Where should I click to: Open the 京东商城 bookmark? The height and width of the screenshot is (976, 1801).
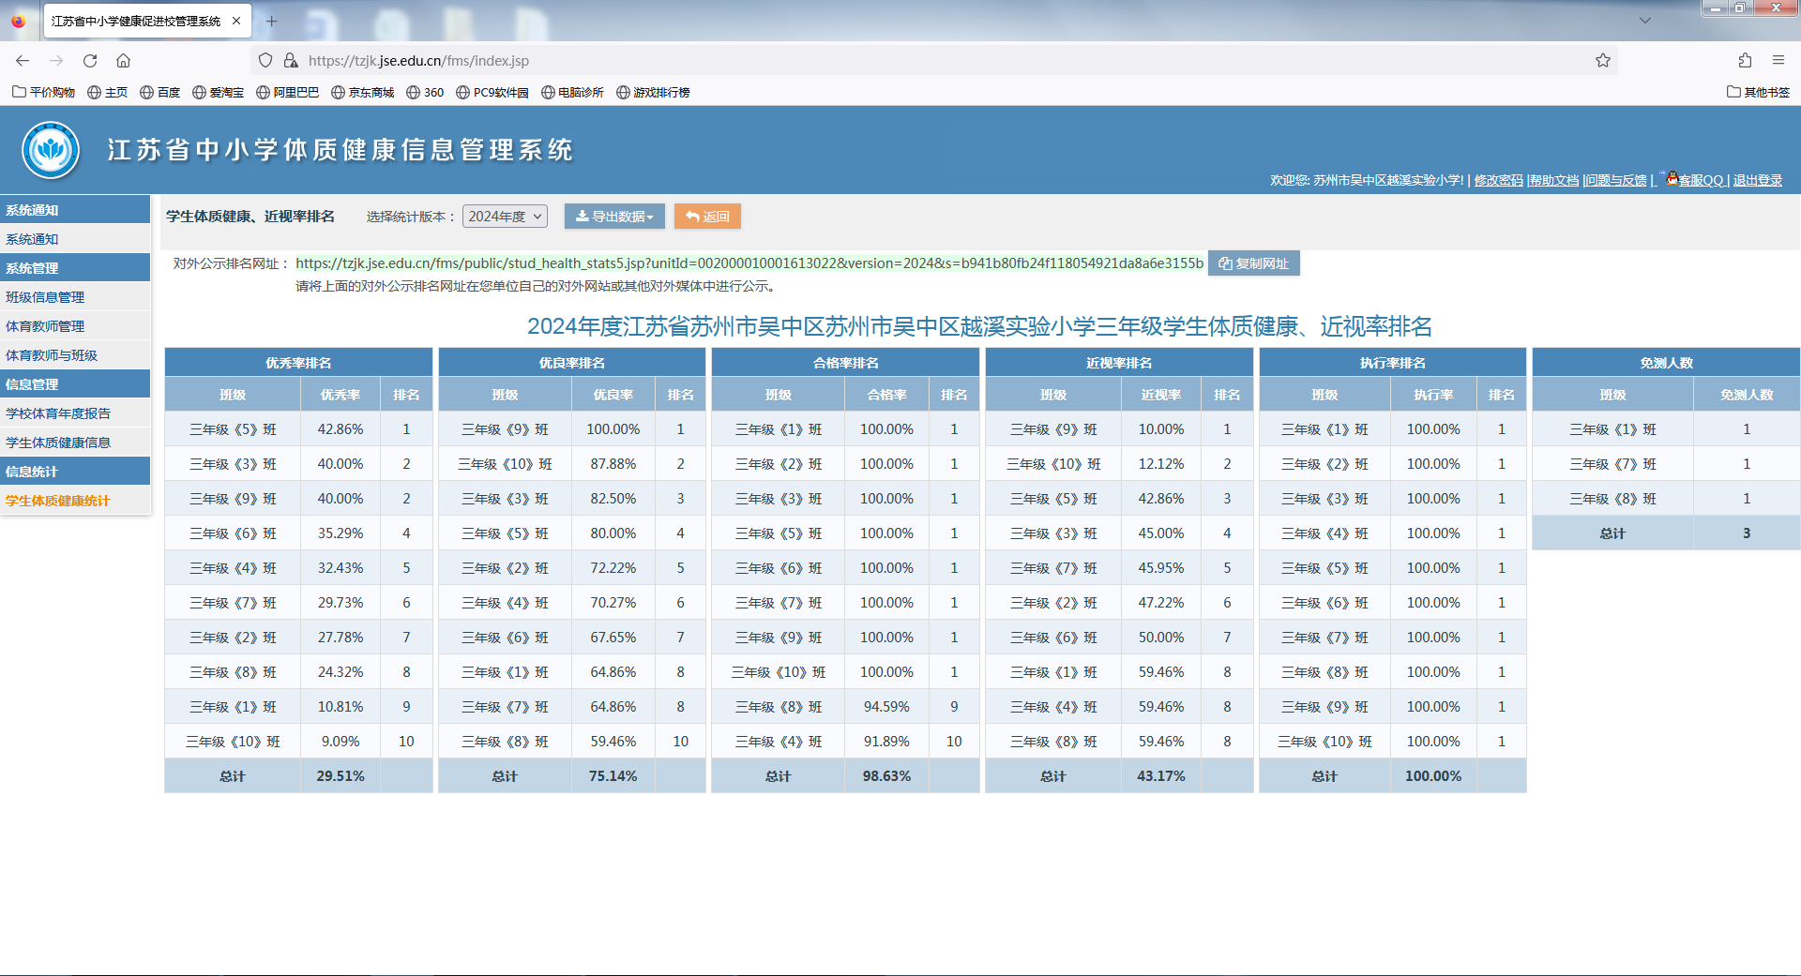(x=362, y=92)
